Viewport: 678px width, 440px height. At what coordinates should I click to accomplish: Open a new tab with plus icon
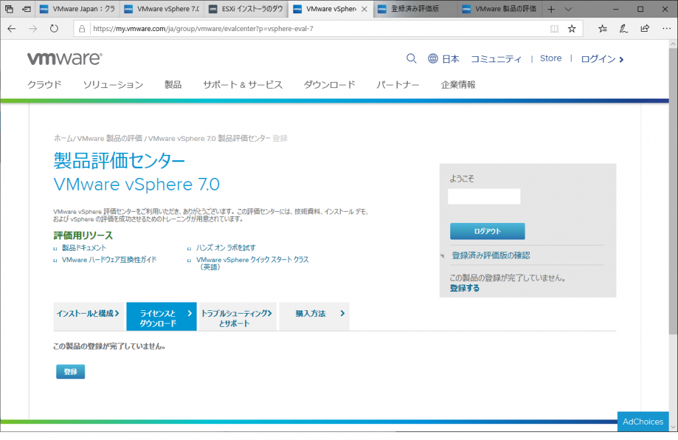tap(551, 9)
